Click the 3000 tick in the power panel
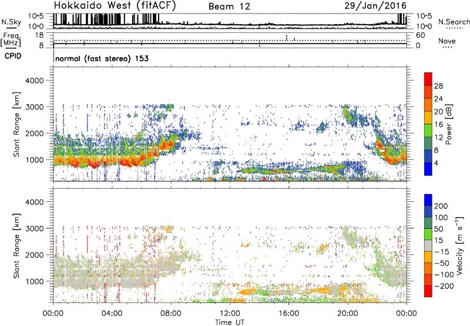Screen dimensions: 470x326 35,107
